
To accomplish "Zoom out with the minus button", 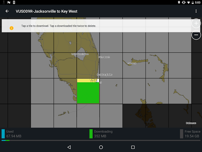I will pos(196,35).
